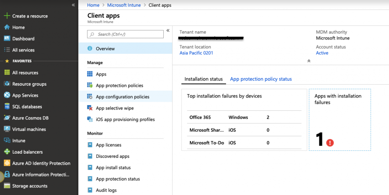Select the SQL databases icon

click(6, 107)
